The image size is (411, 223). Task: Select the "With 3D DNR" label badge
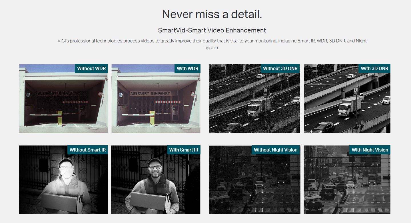(374, 68)
